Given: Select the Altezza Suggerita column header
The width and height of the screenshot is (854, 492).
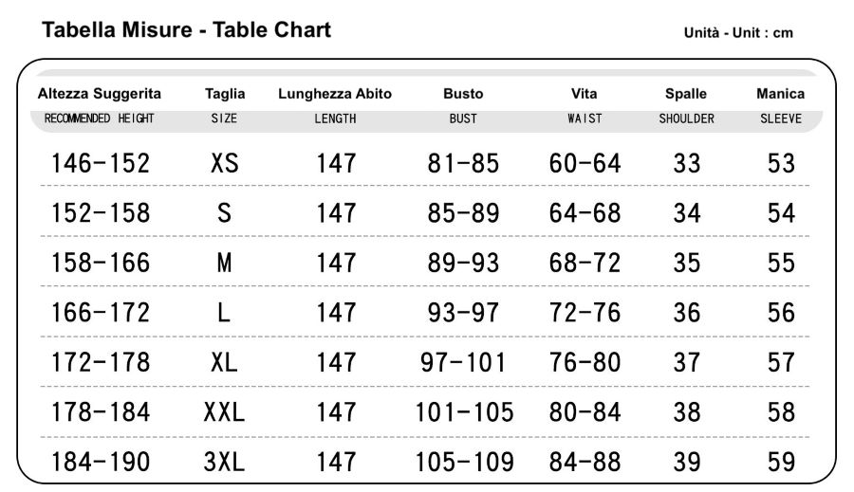Looking at the screenshot, I should [x=100, y=94].
